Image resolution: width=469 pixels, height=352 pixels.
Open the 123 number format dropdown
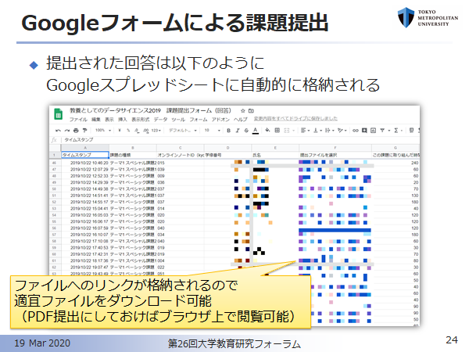(156, 131)
